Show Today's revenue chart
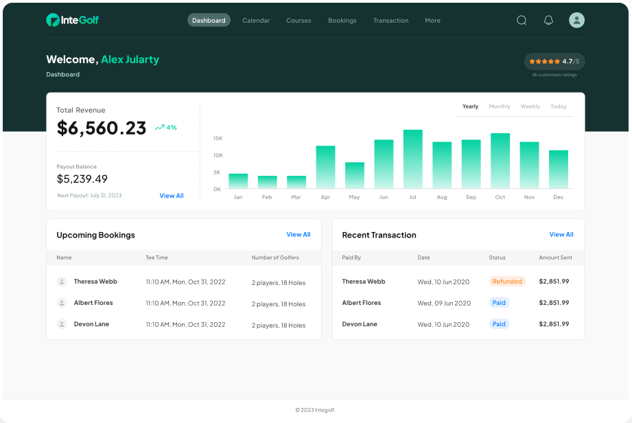The width and height of the screenshot is (632, 423). point(559,106)
